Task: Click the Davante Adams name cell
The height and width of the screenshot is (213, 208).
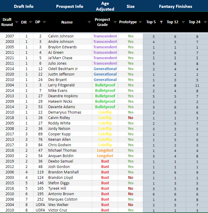Action: click(70, 107)
